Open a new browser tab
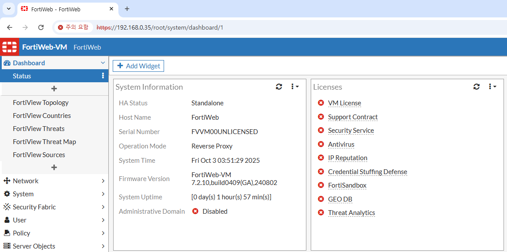This screenshot has width=507, height=252. [x=127, y=9]
